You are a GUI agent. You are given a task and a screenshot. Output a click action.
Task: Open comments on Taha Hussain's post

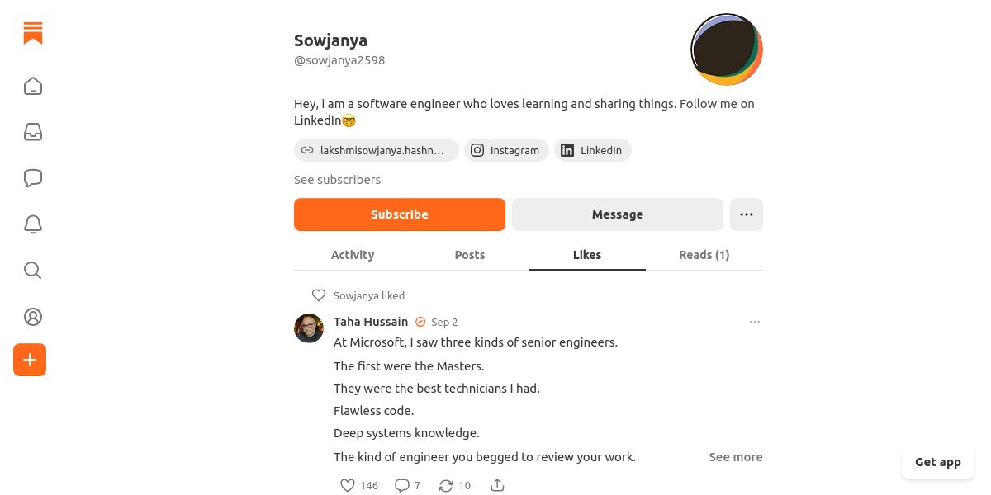click(x=402, y=485)
